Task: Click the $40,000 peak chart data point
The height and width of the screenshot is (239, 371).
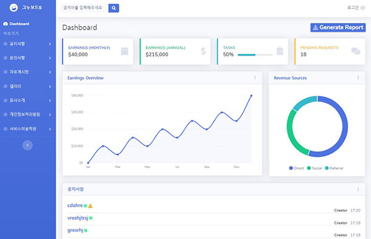Action: click(x=251, y=96)
